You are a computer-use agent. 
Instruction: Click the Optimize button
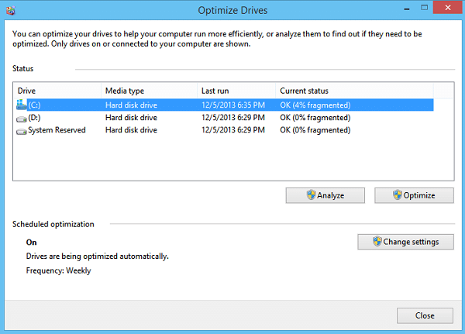tap(414, 195)
